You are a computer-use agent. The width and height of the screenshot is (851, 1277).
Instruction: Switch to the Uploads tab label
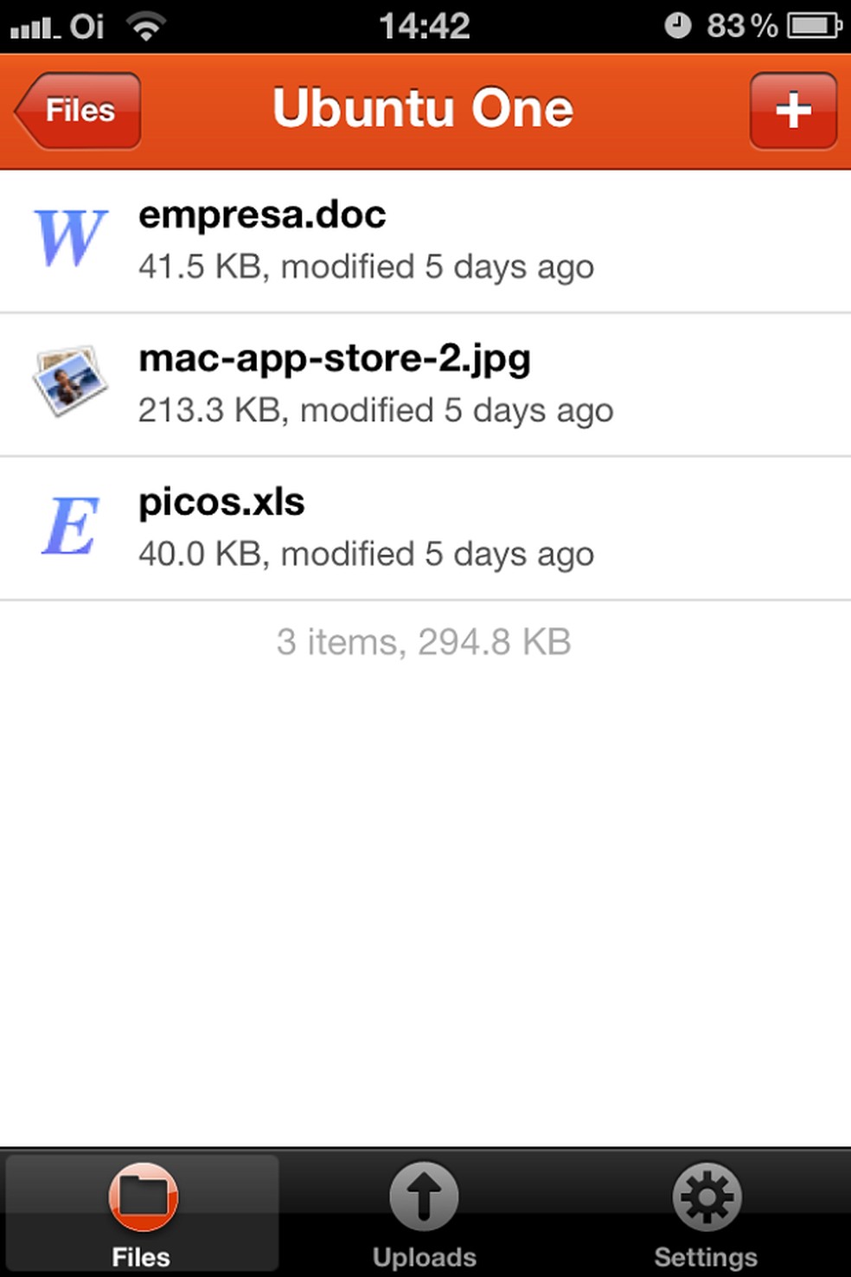424,1256
